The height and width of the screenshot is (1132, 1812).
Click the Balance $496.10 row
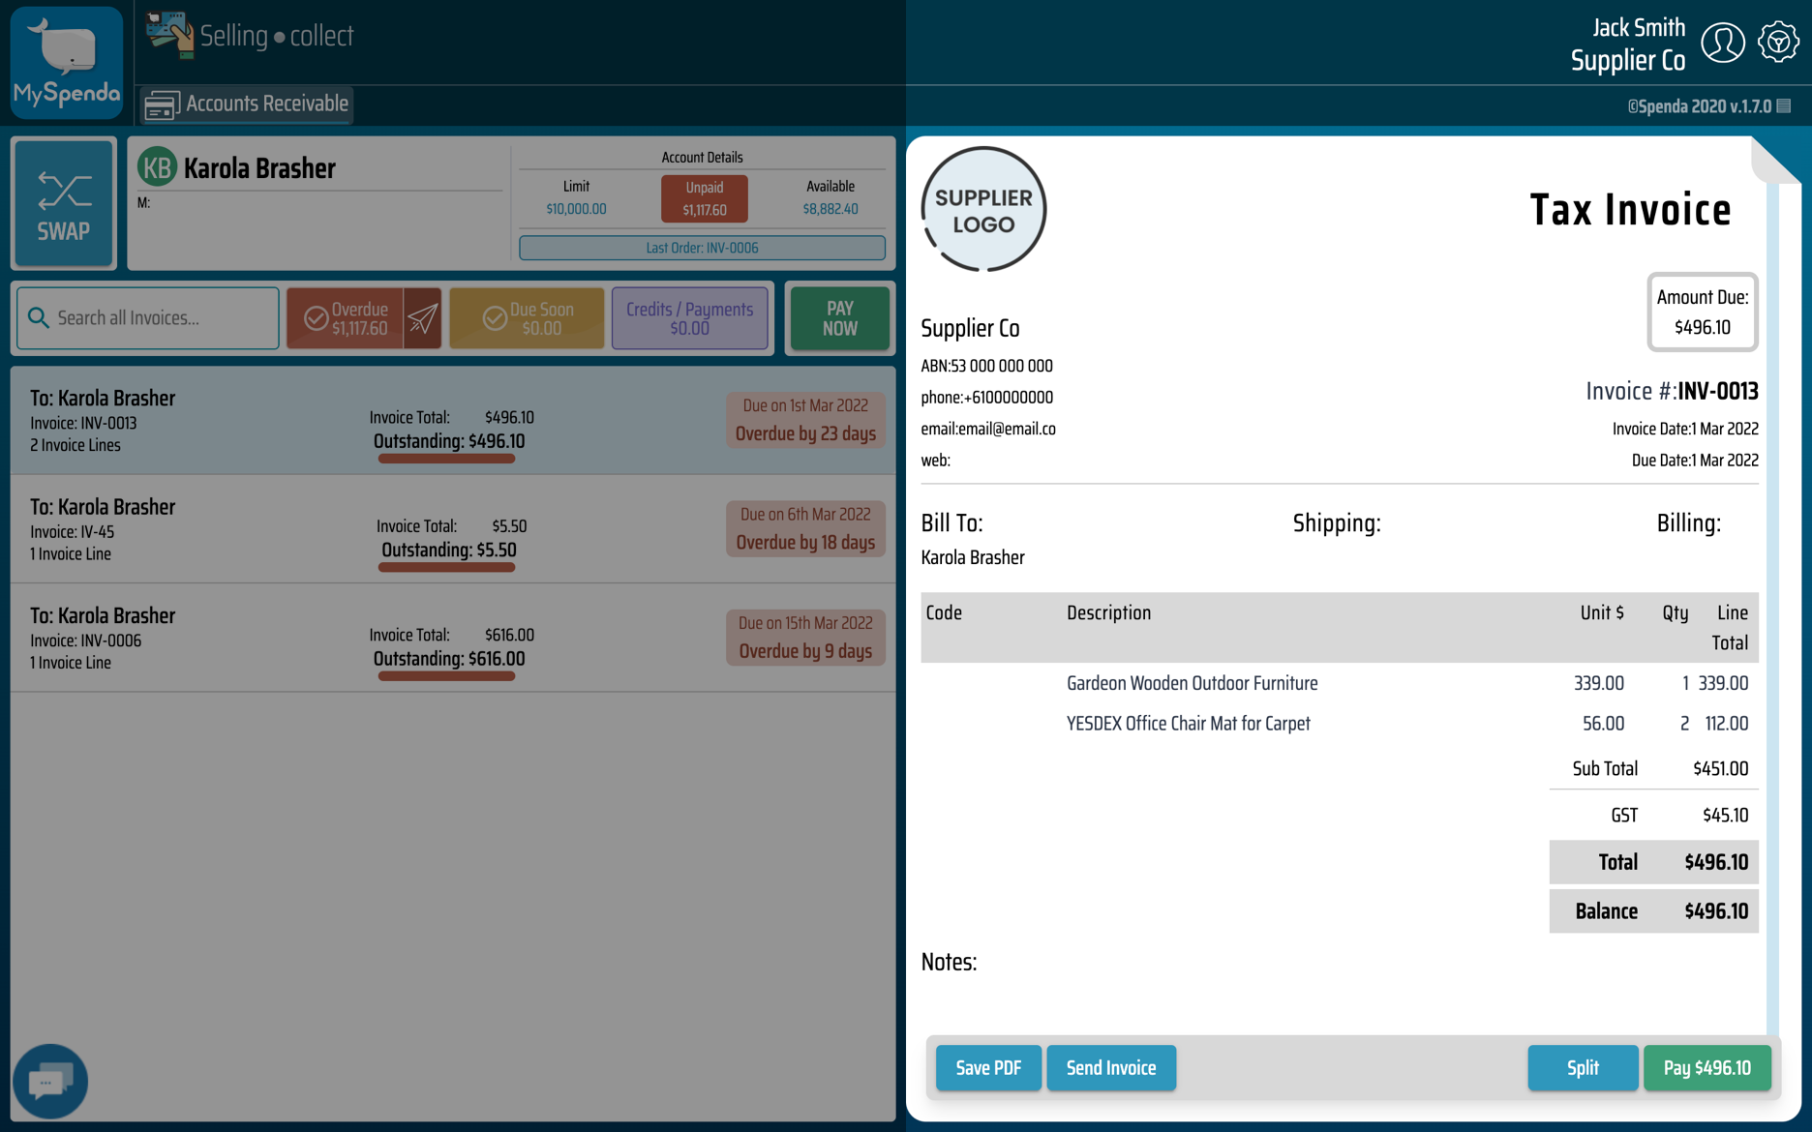[x=1653, y=911]
